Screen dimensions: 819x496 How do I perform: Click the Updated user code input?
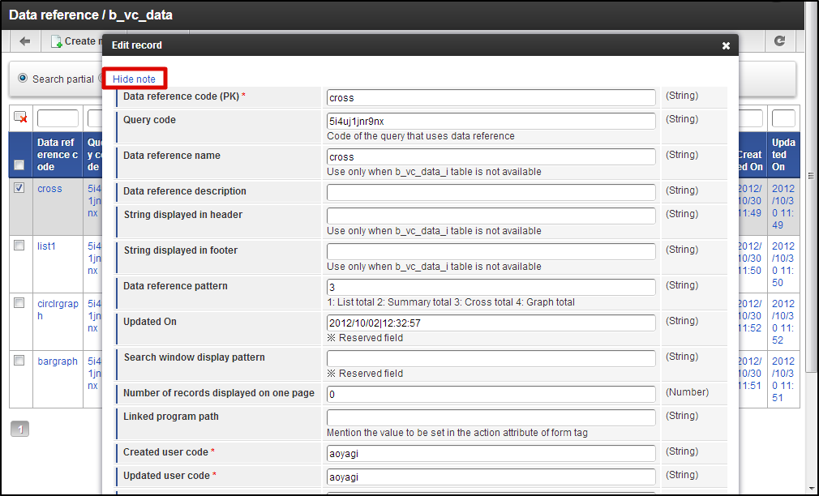[x=491, y=477]
